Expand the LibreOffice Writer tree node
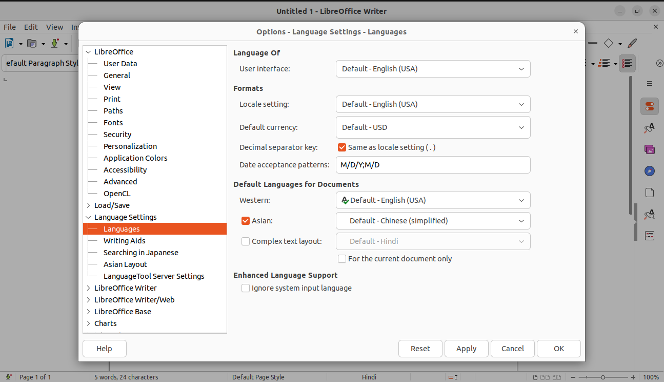664x382 pixels. [89, 288]
